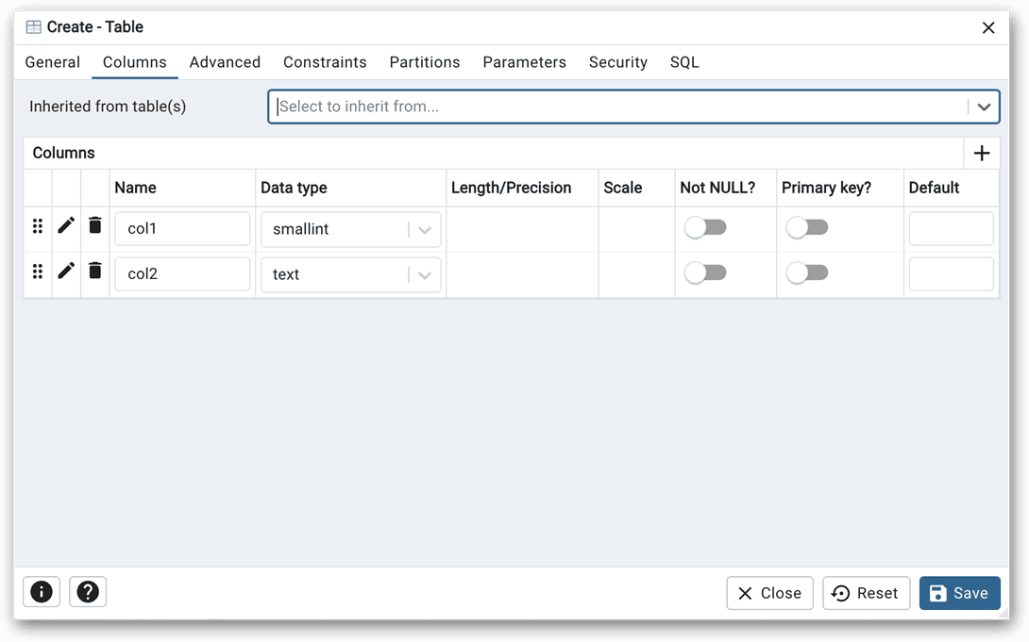Viewport: 1029px width, 642px height.
Task: Edit col1 using the pencil icon
Action: (65, 225)
